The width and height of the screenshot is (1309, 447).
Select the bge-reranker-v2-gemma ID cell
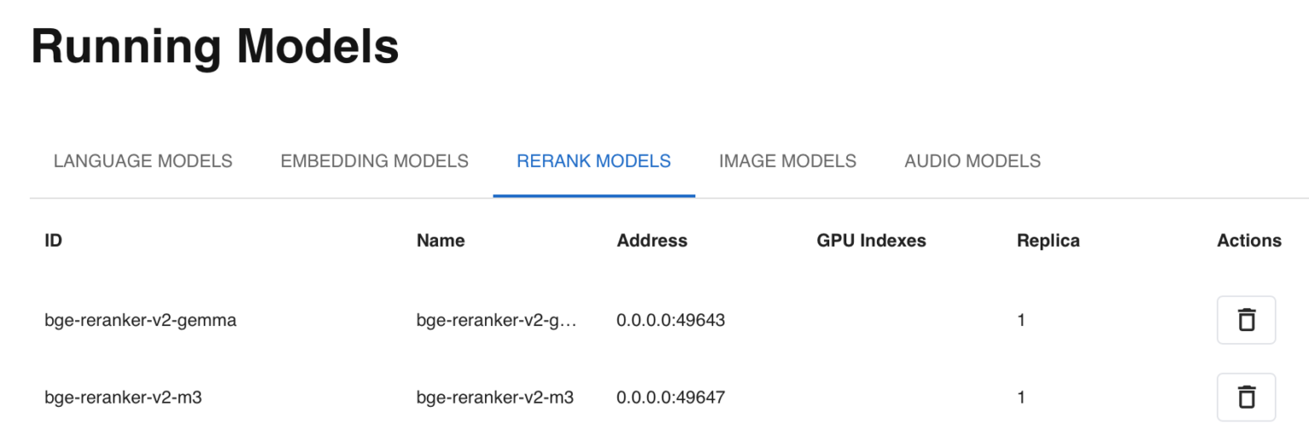coord(141,321)
